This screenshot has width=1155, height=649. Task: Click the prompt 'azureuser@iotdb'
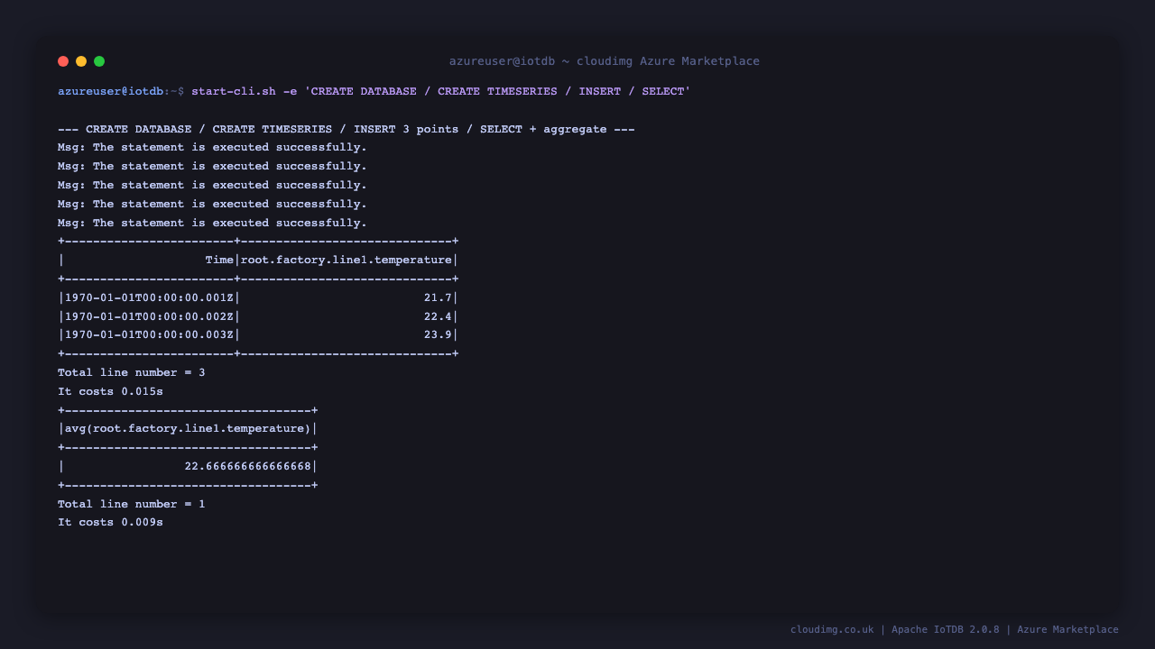tap(111, 91)
